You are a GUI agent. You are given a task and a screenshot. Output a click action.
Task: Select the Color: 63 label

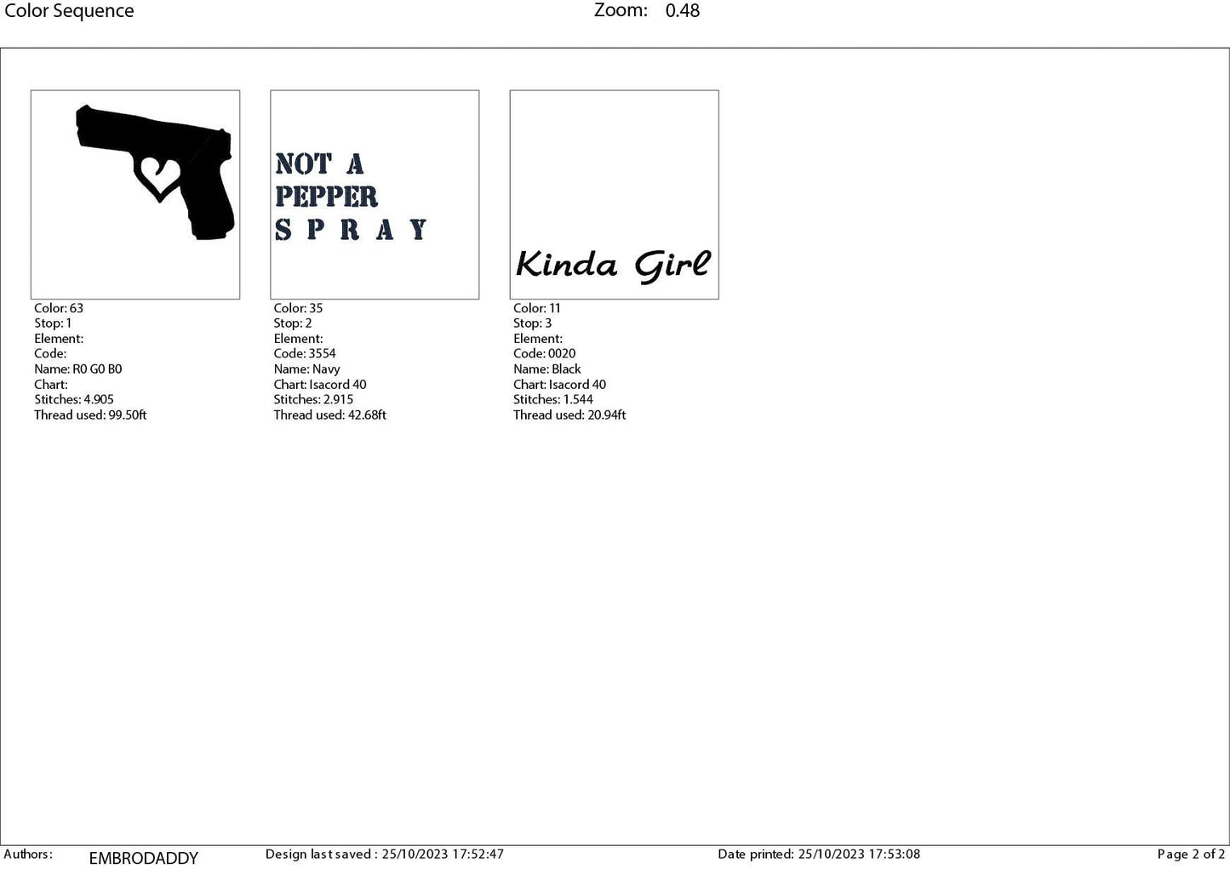point(59,307)
